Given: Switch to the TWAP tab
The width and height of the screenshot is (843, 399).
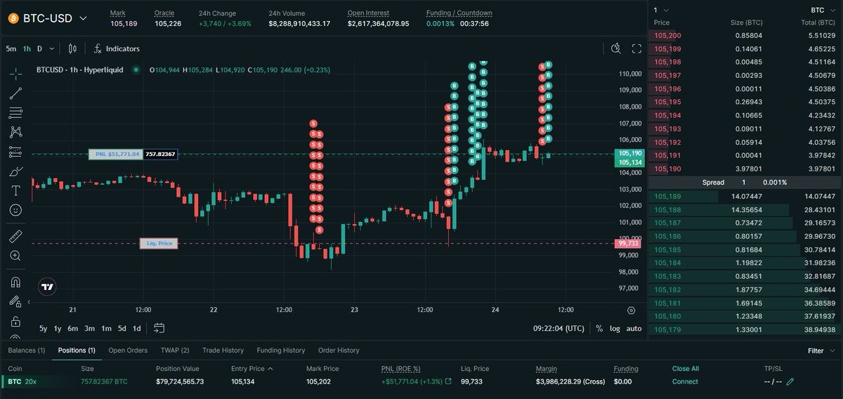Looking at the screenshot, I should [x=175, y=351].
